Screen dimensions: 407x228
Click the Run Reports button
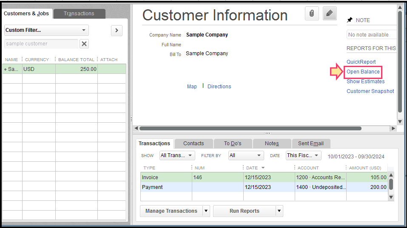pos(245,211)
